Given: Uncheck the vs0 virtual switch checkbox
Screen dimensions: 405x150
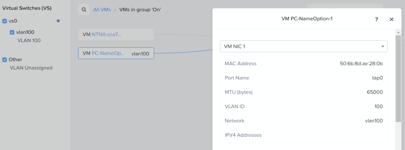Looking at the screenshot, I should 5,21.
